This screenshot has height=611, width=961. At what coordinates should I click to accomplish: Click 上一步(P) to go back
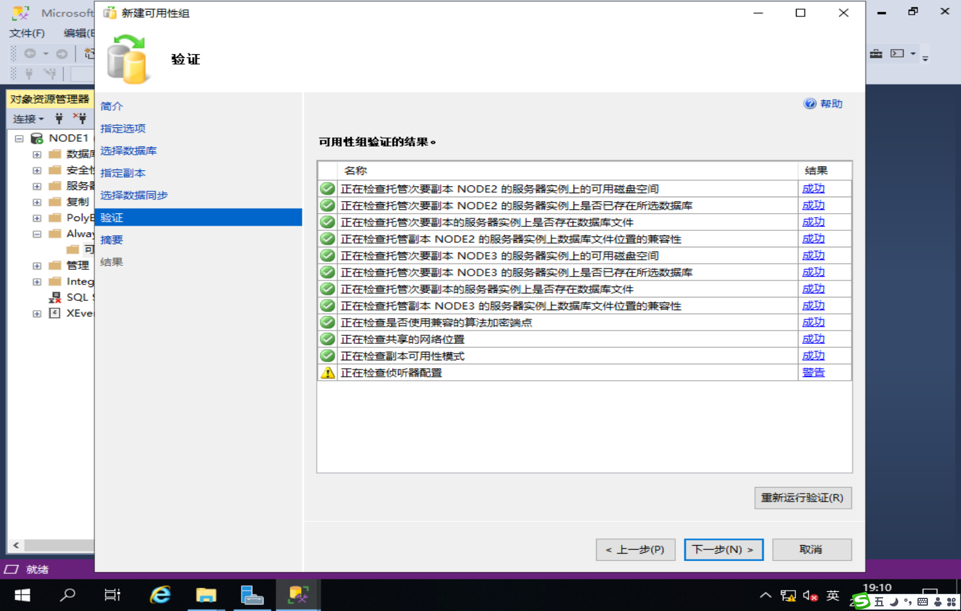click(x=635, y=550)
